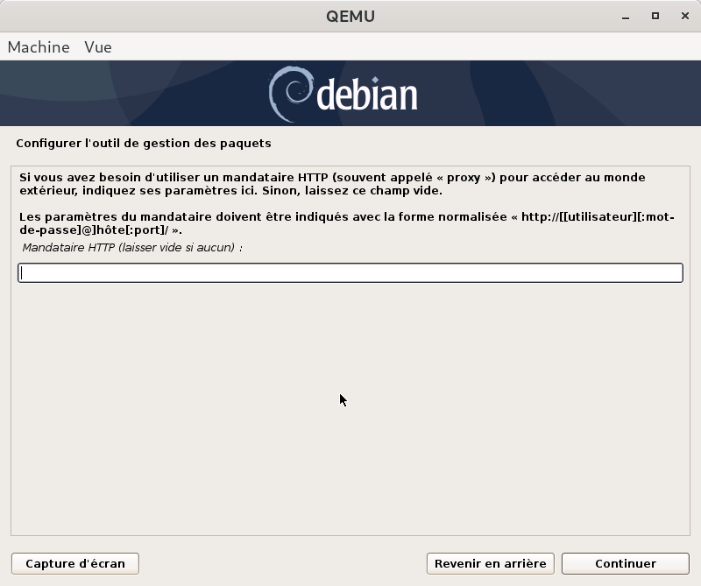Click Revenir en arrière to go back
Screen dimensions: 701x586
point(490,563)
